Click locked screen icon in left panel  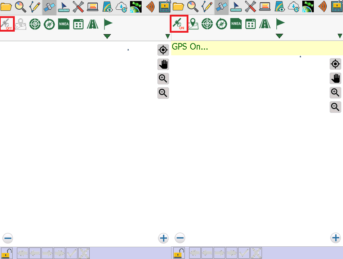pyautogui.click(x=165, y=7)
